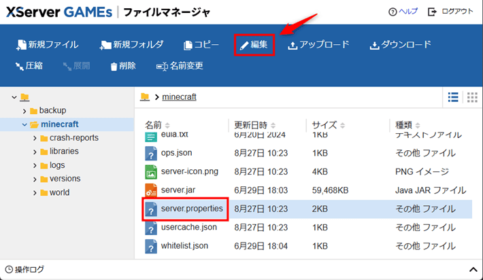This screenshot has width=483, height=280.
Task: Sort by type (種類) column header
Action: (x=407, y=125)
